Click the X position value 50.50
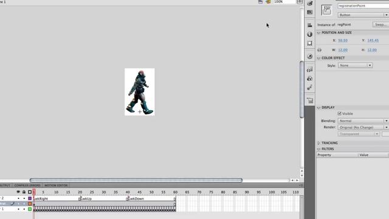Screen dimensions: 389x219 pos(343,41)
